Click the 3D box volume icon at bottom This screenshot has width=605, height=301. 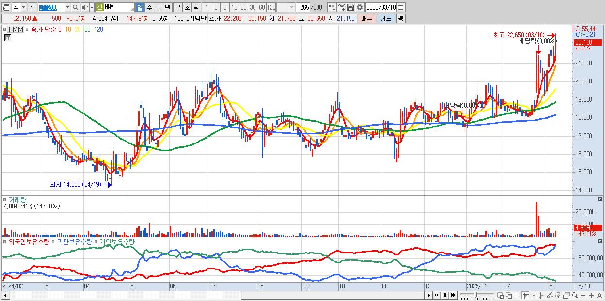pos(558,296)
